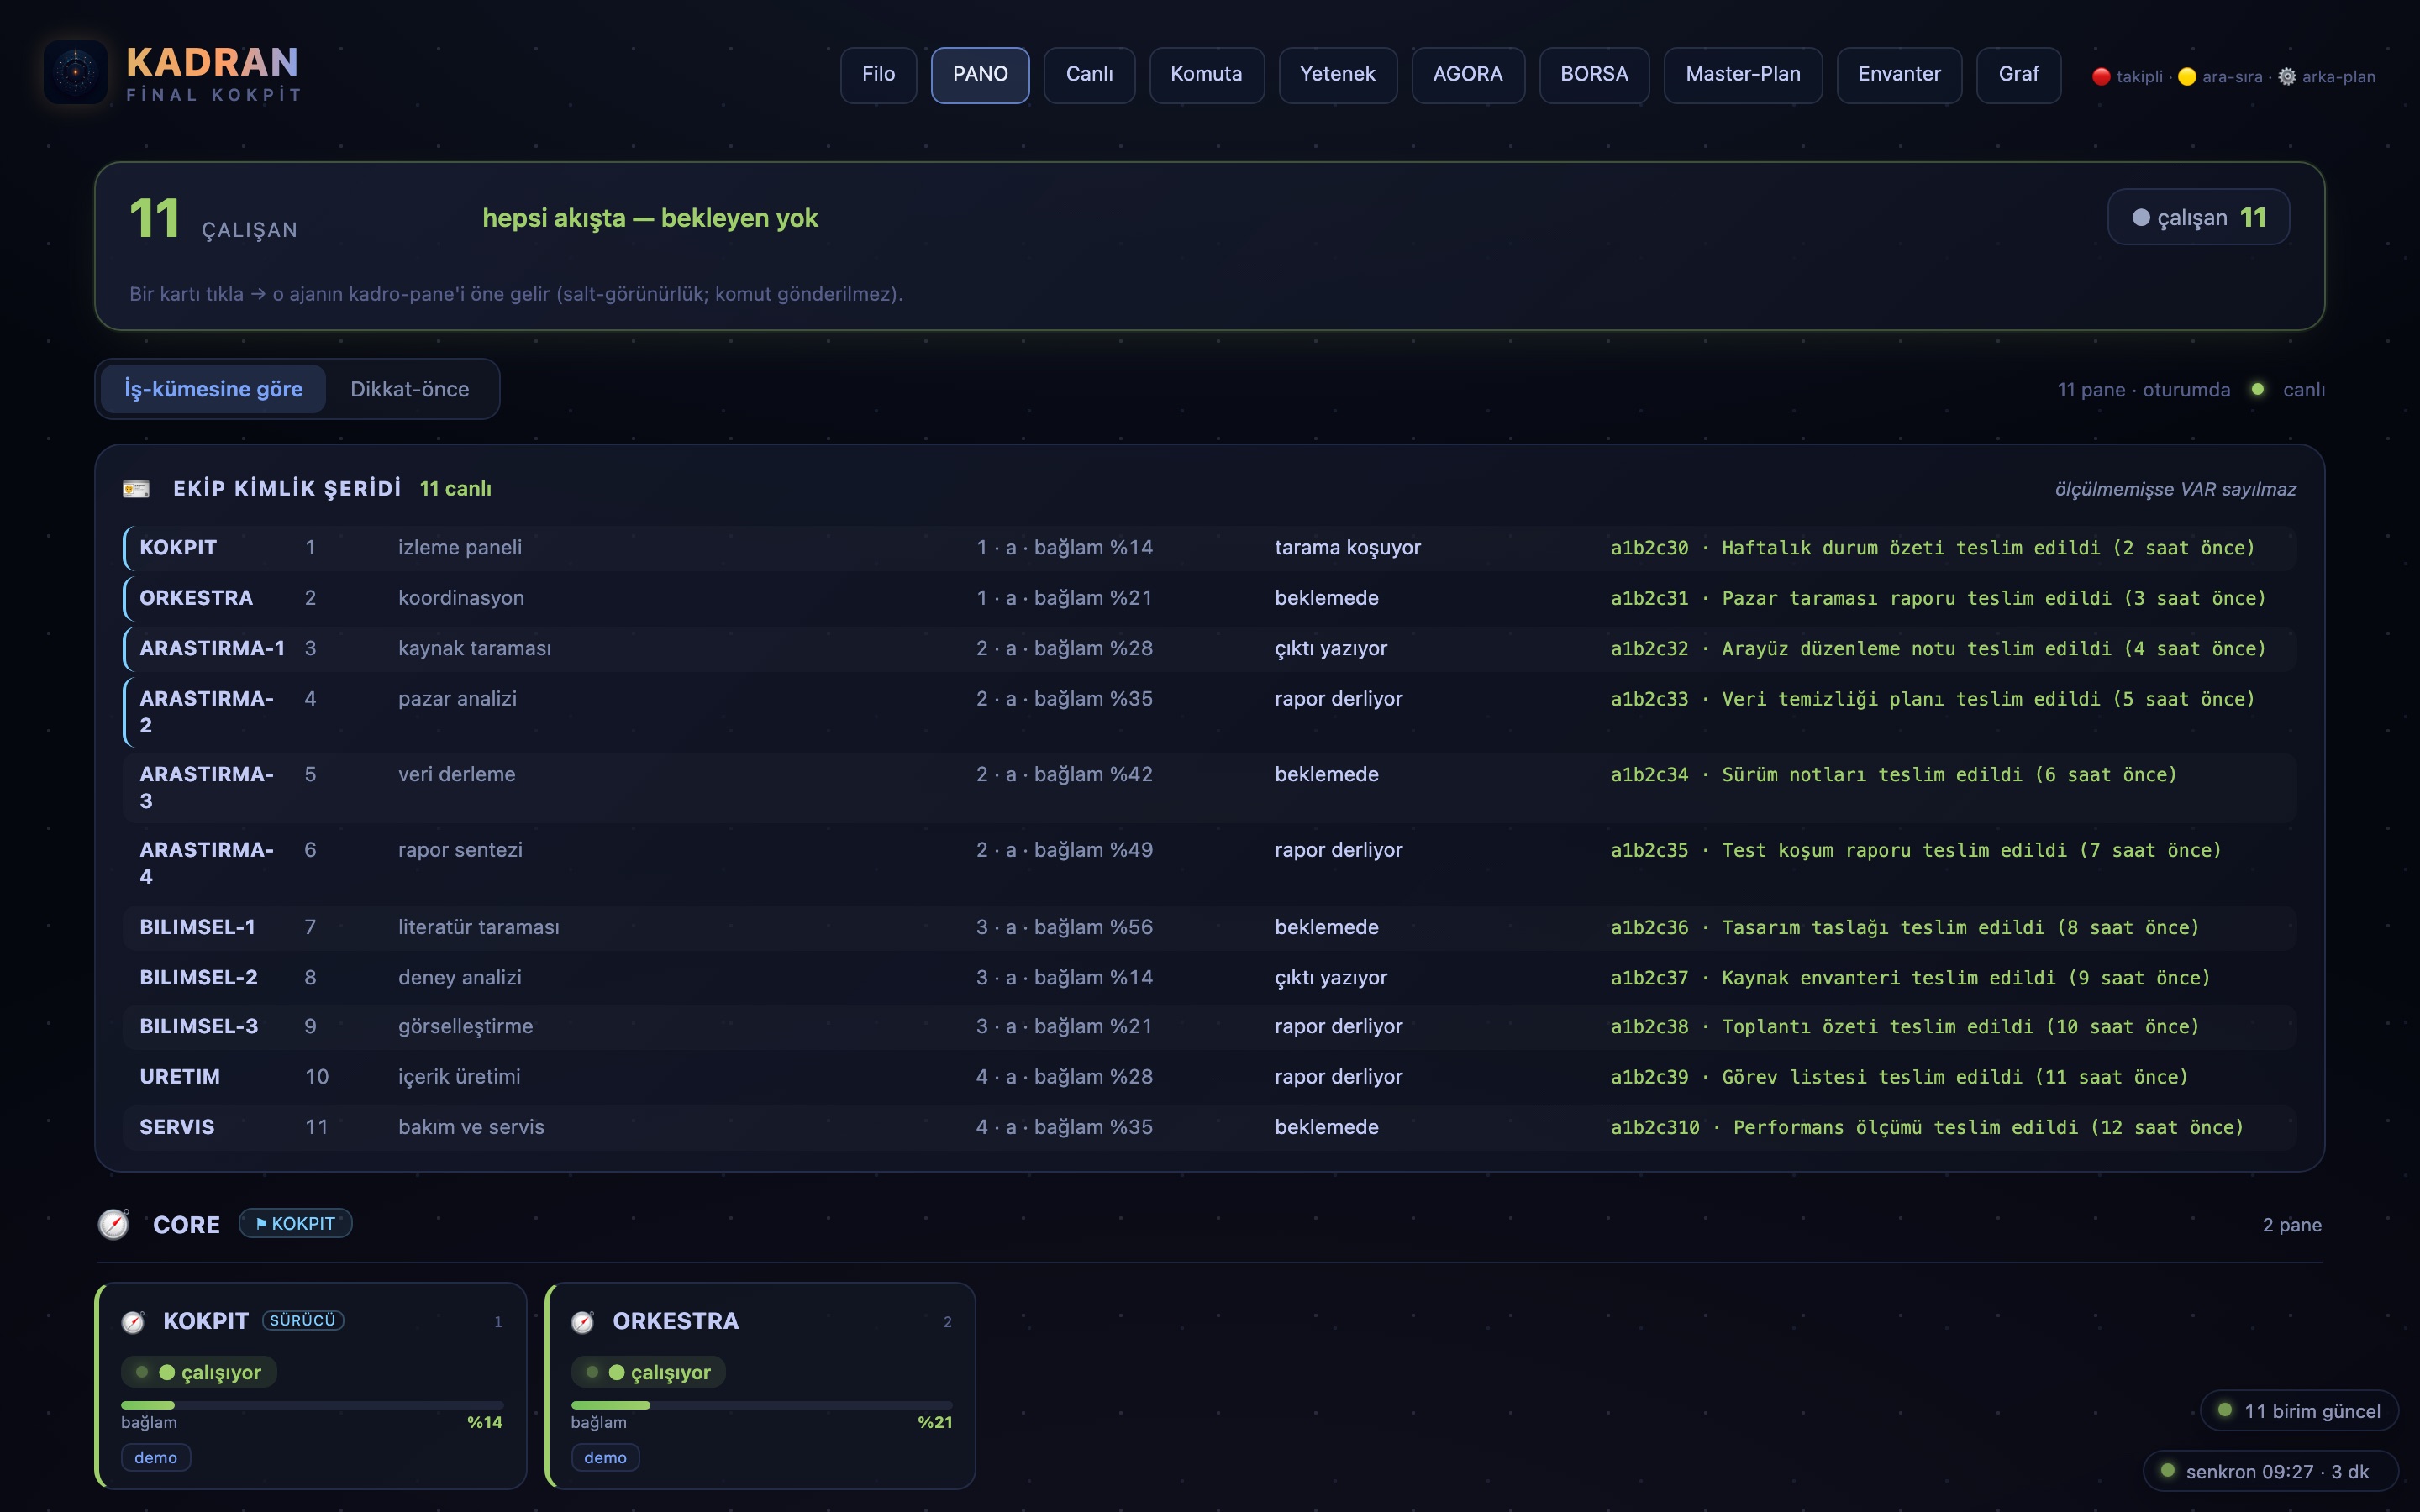2420x1512 pixels.
Task: Click the SÜRÜCÜ badge on KOKPIT card
Action: (303, 1320)
